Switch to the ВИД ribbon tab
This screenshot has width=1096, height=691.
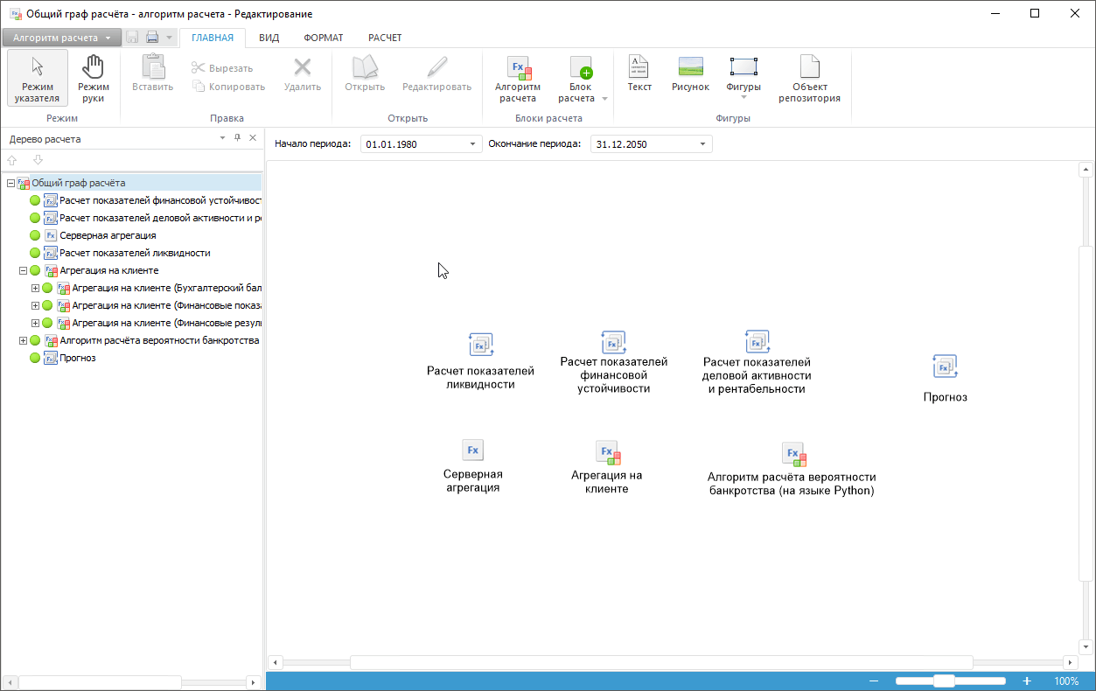269,38
